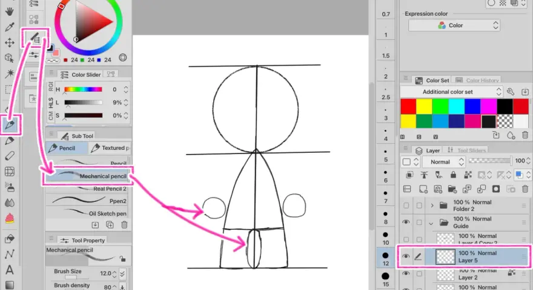Select the Brush tool below pencil
This screenshot has height=290, width=533.
(x=10, y=140)
